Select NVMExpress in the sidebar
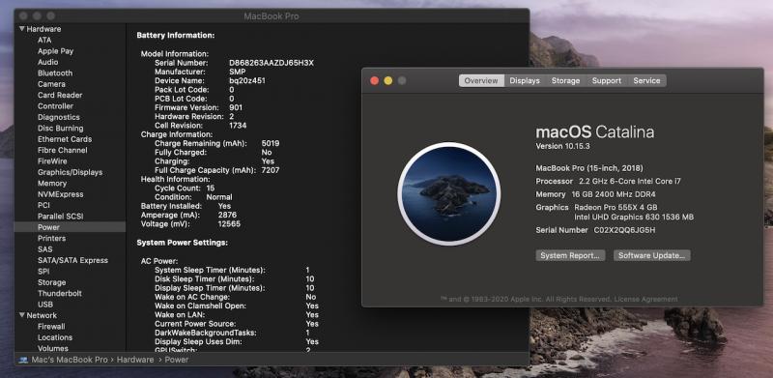This screenshot has width=773, height=378. point(60,194)
